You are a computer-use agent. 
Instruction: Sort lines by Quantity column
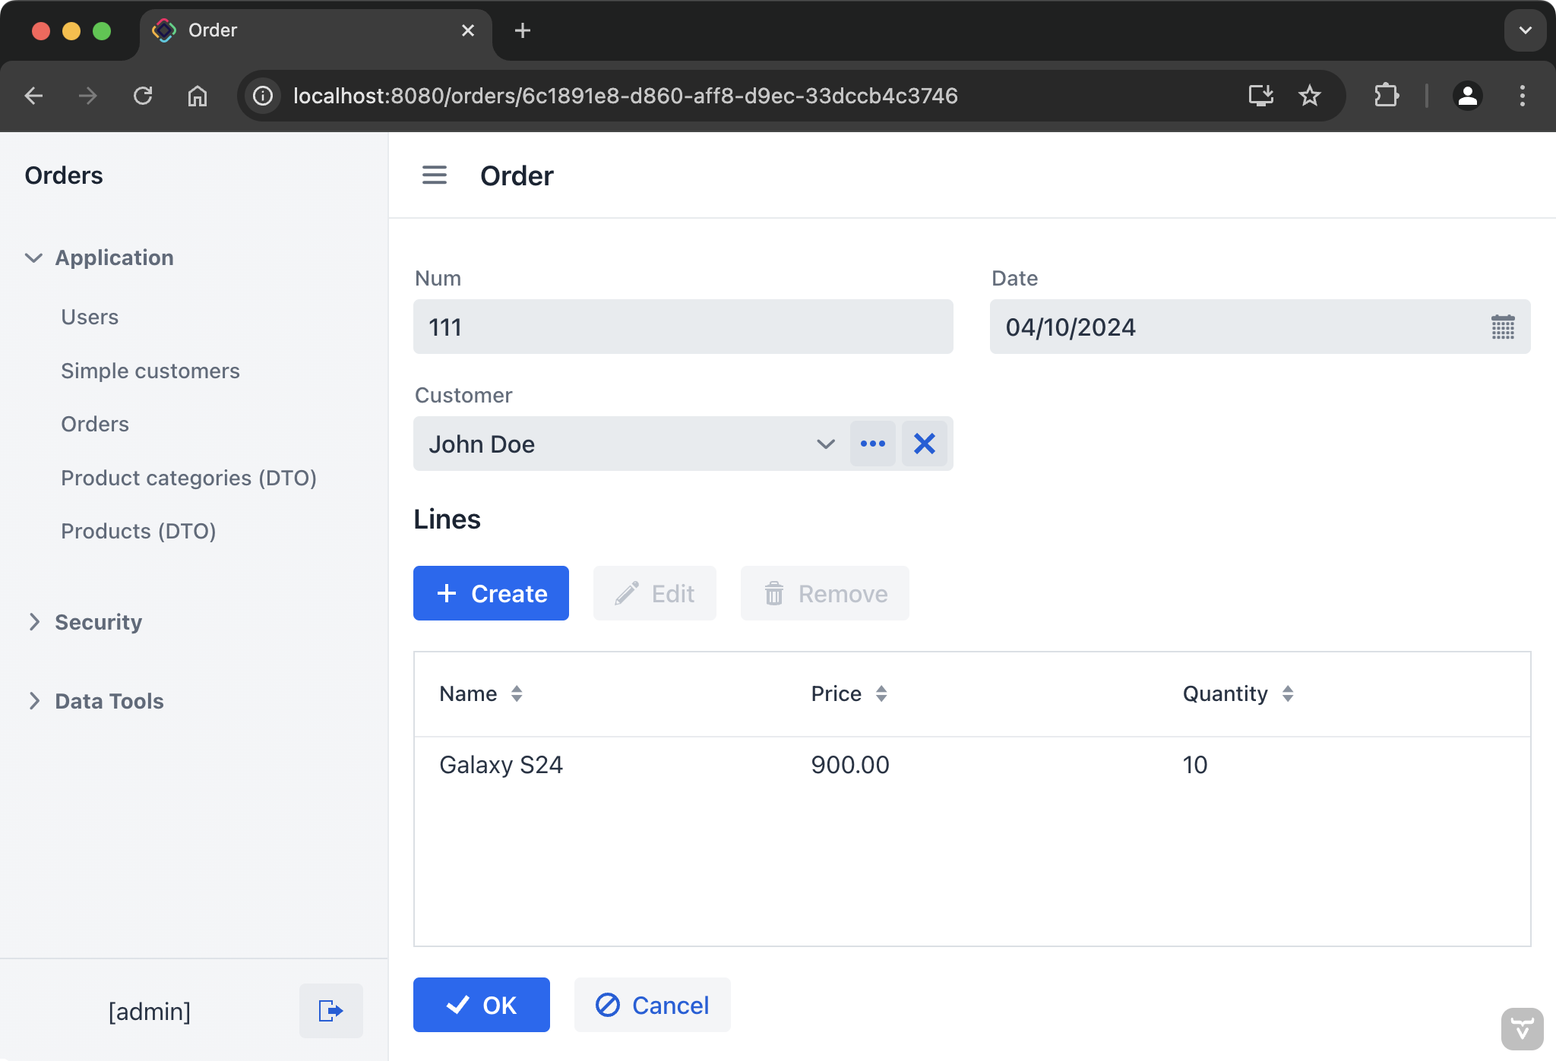1288,693
